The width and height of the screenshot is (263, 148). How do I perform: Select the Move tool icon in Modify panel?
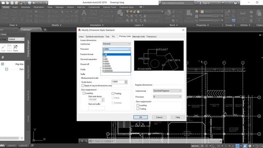click(36, 12)
